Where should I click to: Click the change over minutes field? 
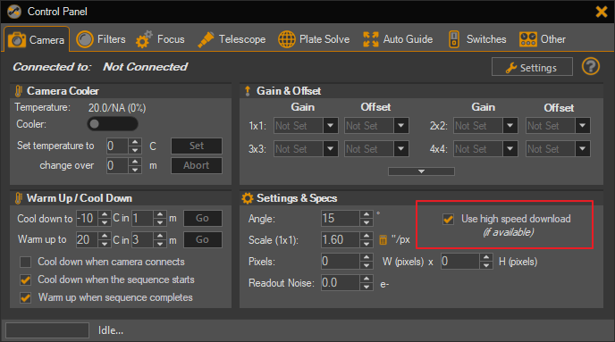[117, 165]
